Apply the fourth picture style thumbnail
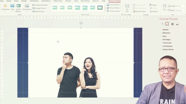This screenshot has width=186, height=104. [77, 8]
